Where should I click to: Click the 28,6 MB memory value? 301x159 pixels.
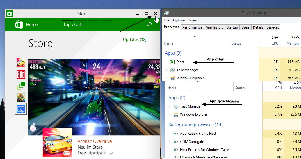pyautogui.click(x=293, y=78)
